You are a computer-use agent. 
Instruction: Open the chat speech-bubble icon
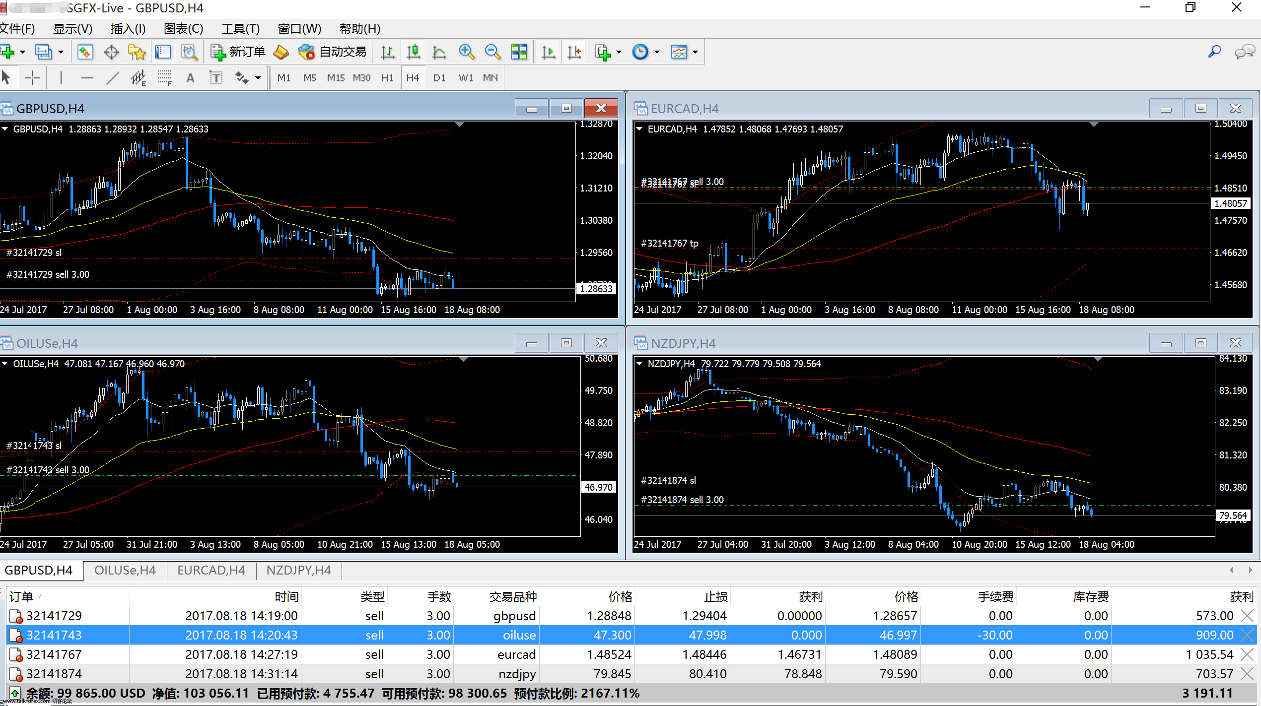[1245, 52]
